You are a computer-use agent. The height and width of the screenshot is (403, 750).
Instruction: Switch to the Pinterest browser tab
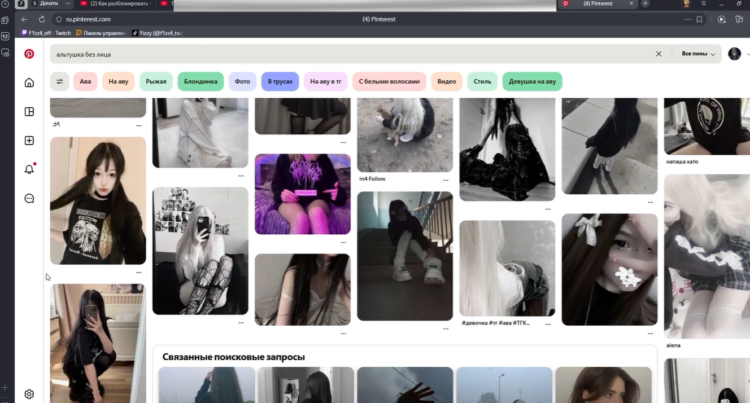(x=599, y=3)
